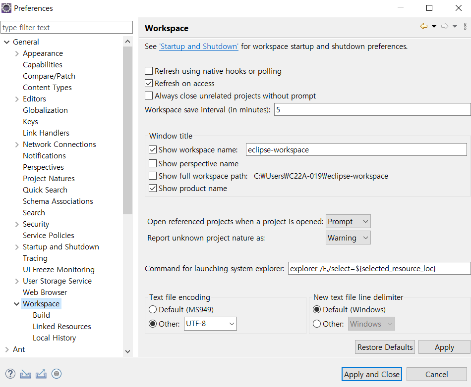Viewport: 471px width, 387px height.
Task: Click the Cancel button
Action: coord(436,375)
